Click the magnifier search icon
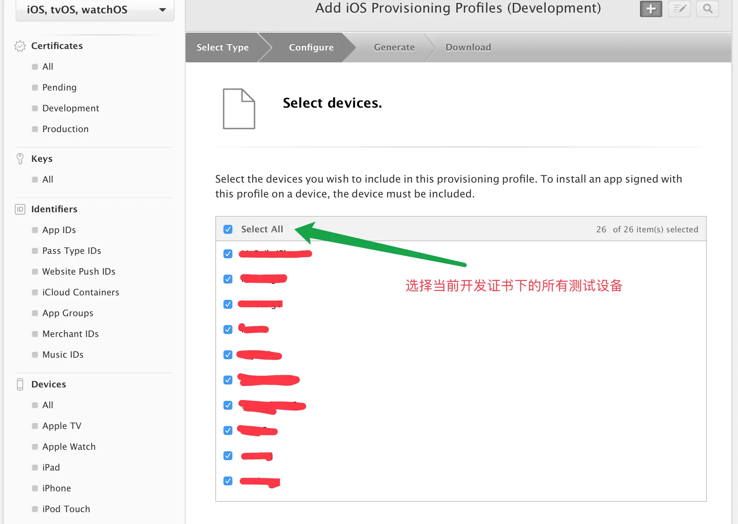The image size is (738, 524). click(x=708, y=9)
